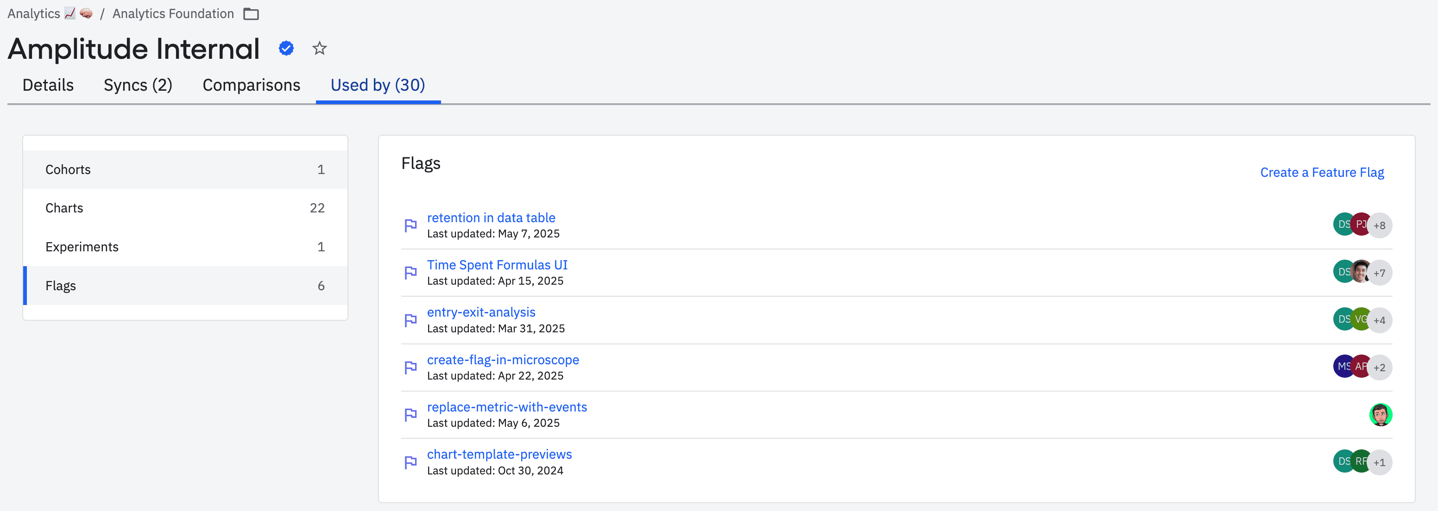Open the chart-template-previews flag
The height and width of the screenshot is (511, 1438).
coord(499,454)
